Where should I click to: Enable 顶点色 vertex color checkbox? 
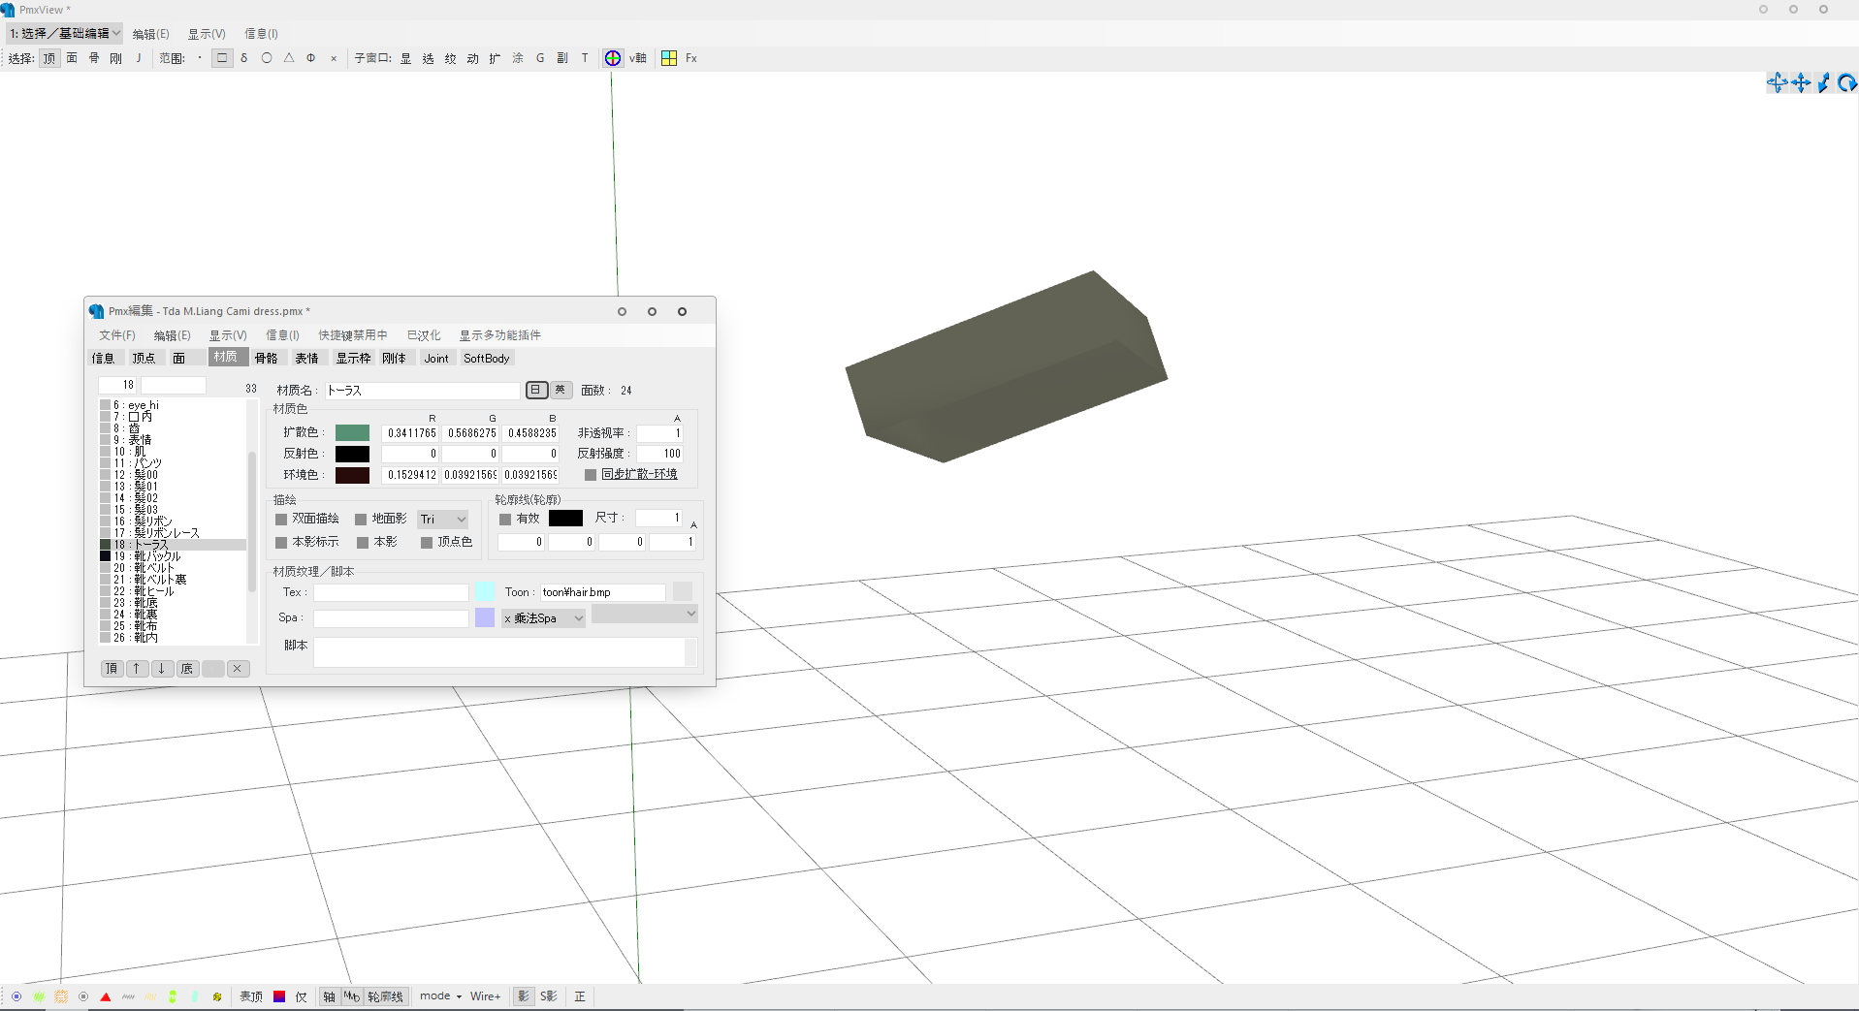[x=427, y=543]
